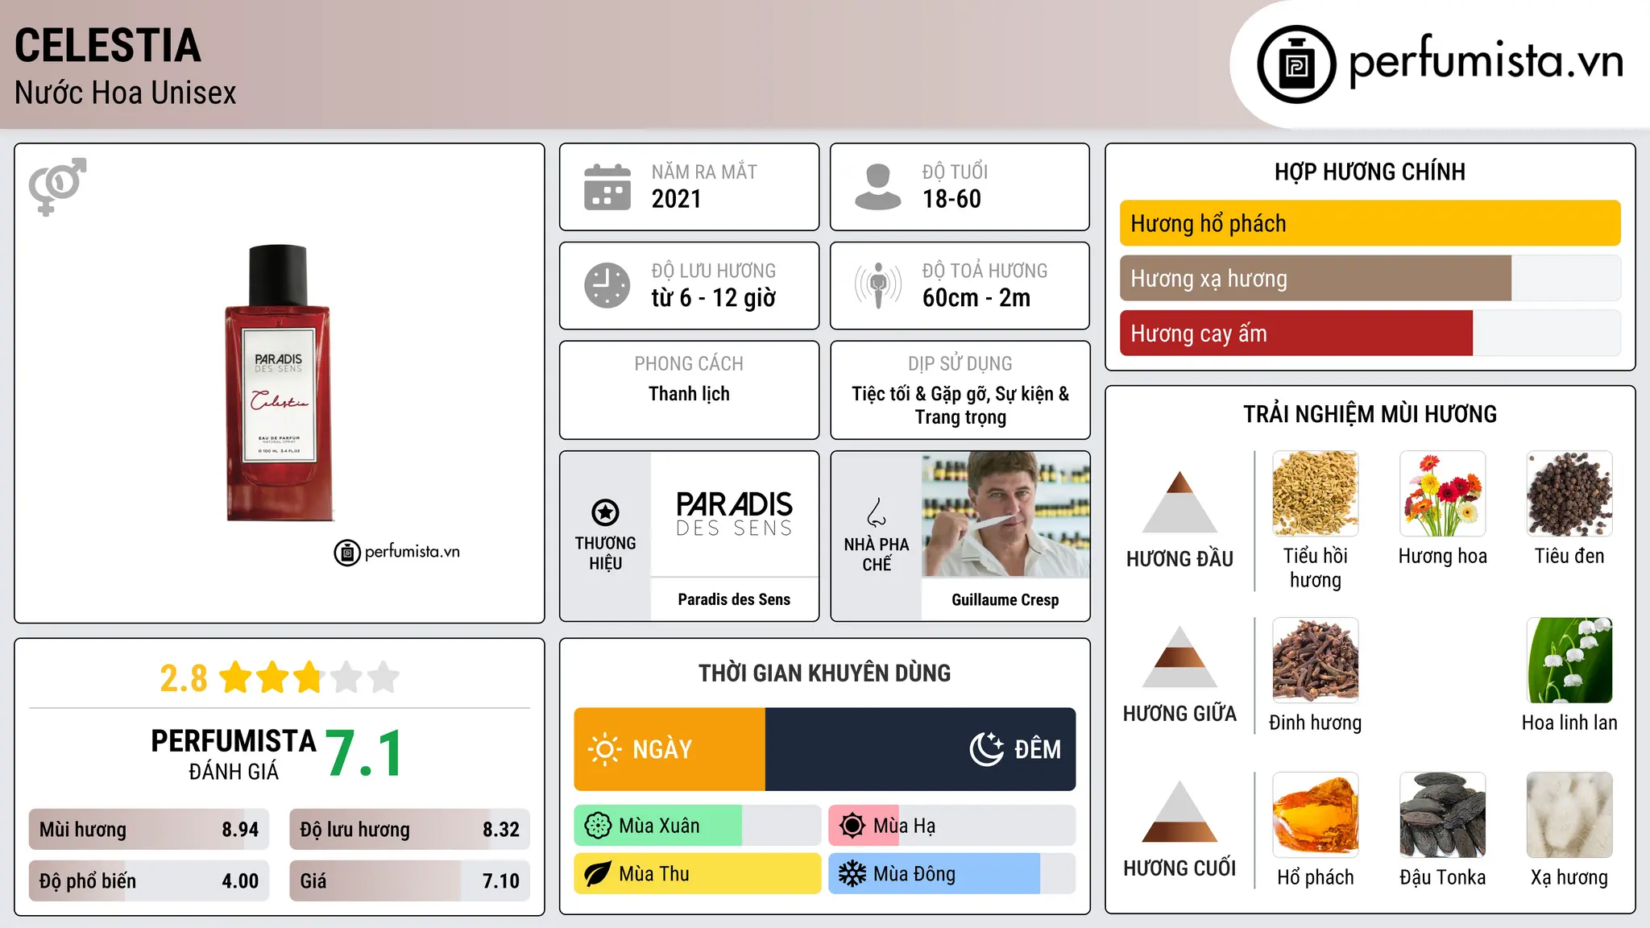View Guillaume Cresp perfumer photo
Screen dimensions: 1650x928
(x=1005, y=515)
